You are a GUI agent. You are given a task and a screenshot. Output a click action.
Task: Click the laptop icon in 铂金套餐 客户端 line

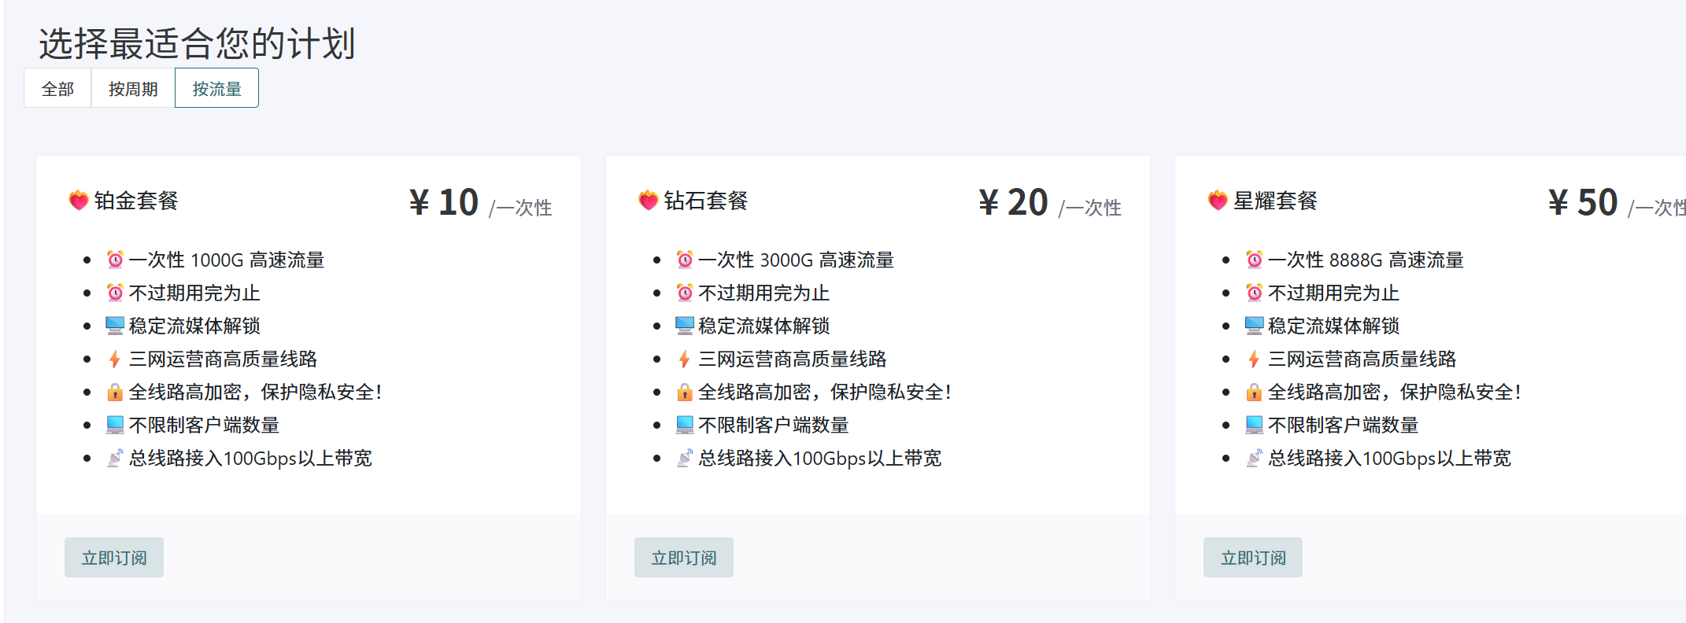(x=115, y=425)
